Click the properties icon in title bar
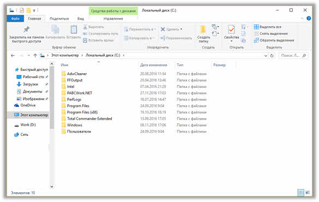The height and width of the screenshot is (202, 319). click(22, 10)
